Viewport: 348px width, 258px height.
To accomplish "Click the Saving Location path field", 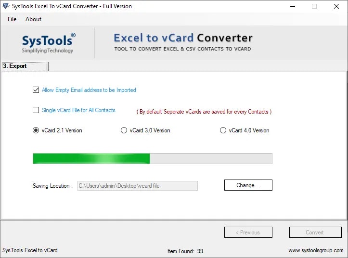I will coord(137,186).
